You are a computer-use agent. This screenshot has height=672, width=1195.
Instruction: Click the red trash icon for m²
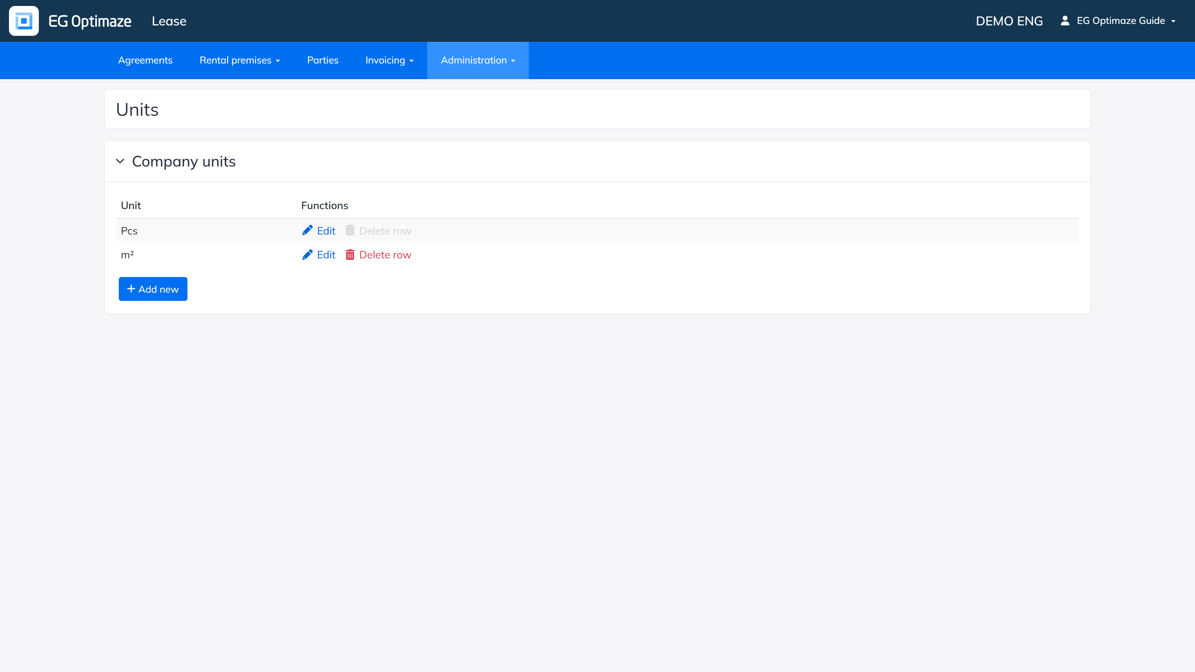pos(350,255)
